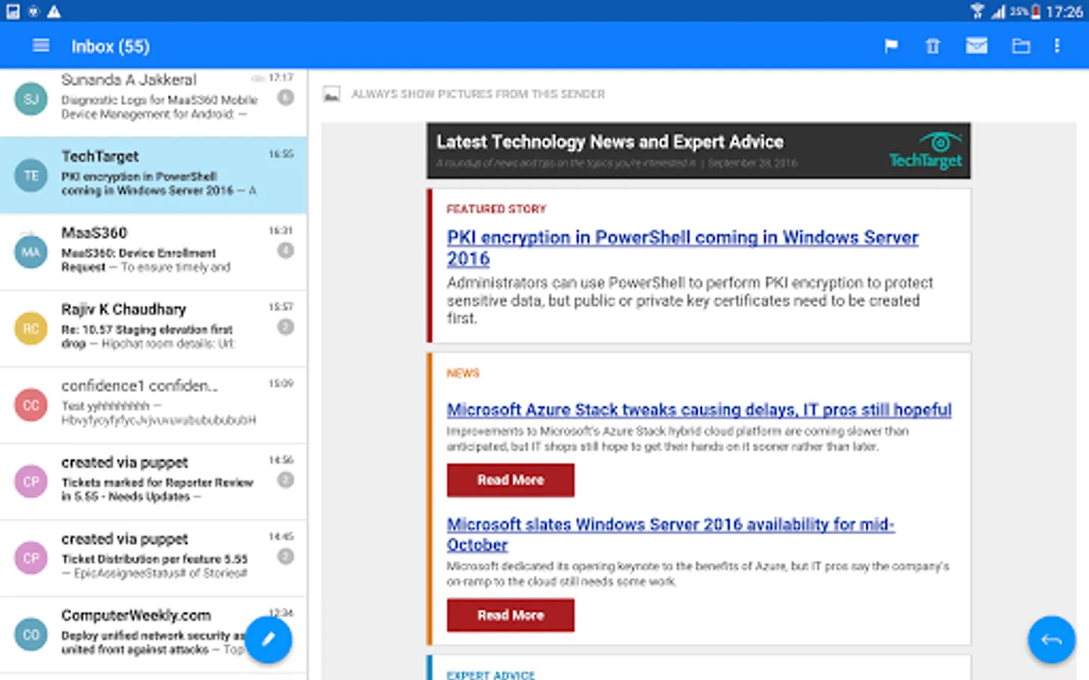The image size is (1089, 680).
Task: Open Windows Server 2016 availability article link
Action: (x=670, y=534)
